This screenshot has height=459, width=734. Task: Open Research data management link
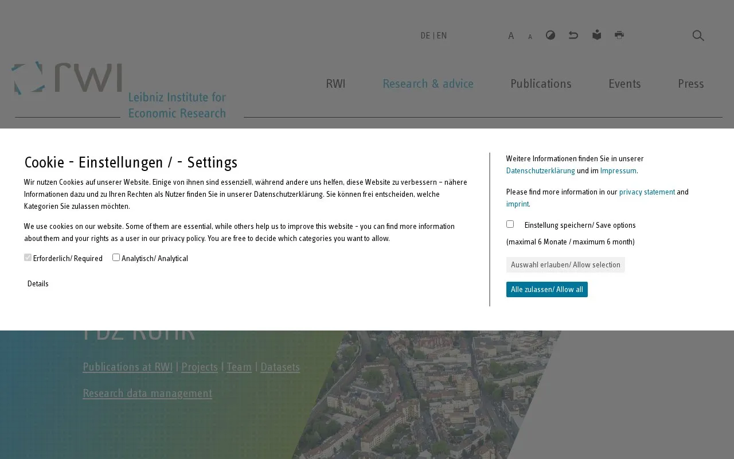tap(147, 394)
